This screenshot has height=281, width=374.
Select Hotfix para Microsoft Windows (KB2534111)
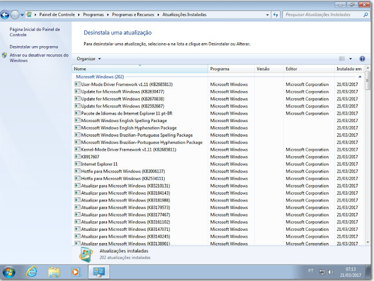click(218, 178)
